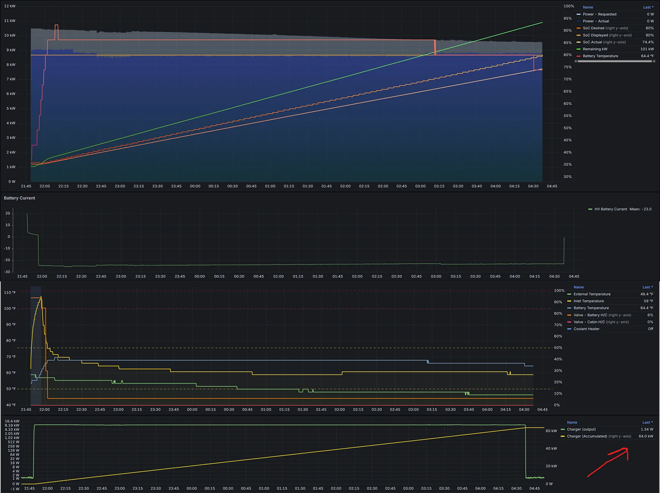Viewport: 660px width, 493px height.
Task: Click the pink icon beside Valve - Cabin H/C
Action: click(569, 322)
